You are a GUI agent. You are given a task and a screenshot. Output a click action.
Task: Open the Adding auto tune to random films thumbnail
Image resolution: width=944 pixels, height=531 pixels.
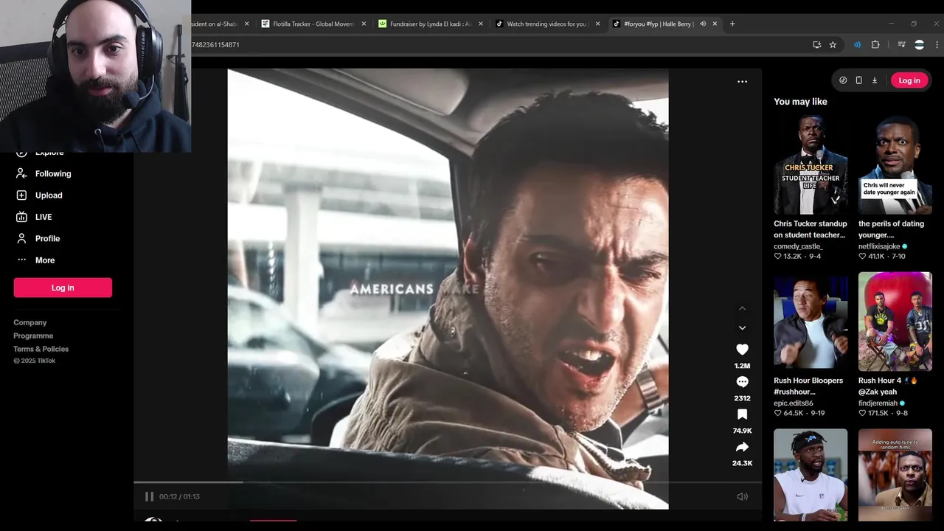[895, 475]
